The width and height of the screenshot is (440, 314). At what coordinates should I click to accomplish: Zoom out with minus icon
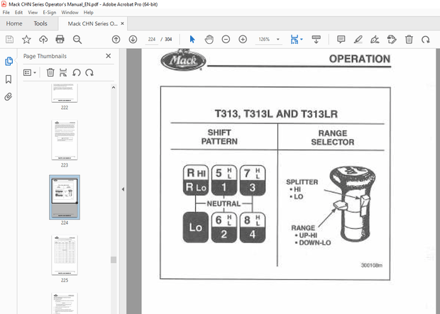pyautogui.click(x=226, y=40)
